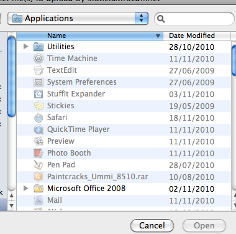
Task: Click the 18/11/2010 date of Safari
Action: coord(192,118)
